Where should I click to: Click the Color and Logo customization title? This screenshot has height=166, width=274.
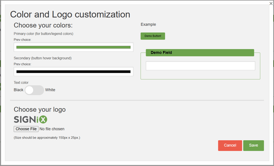(70, 14)
